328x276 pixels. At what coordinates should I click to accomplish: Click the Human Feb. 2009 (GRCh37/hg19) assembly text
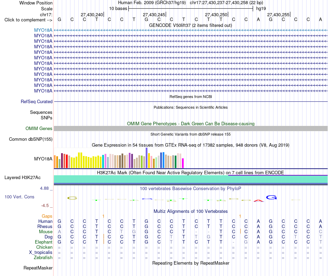(152, 3)
